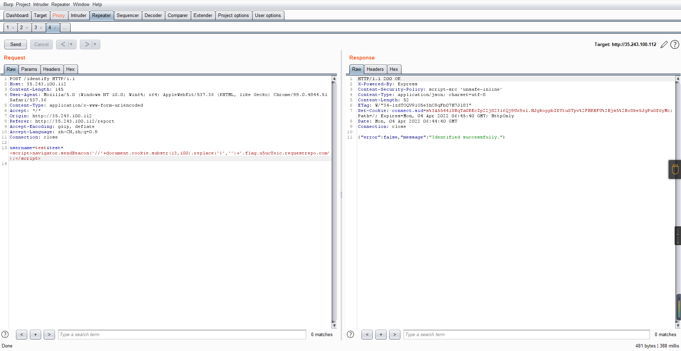Switch to the Dashboard tab
The width and height of the screenshot is (681, 351).
point(17,15)
